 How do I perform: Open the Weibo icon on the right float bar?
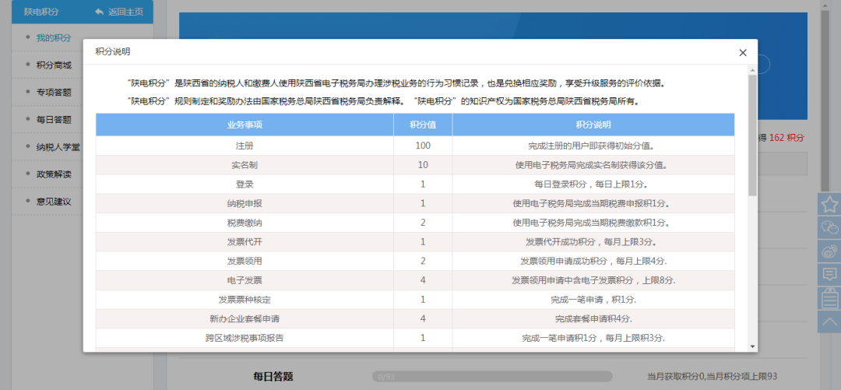[x=829, y=251]
